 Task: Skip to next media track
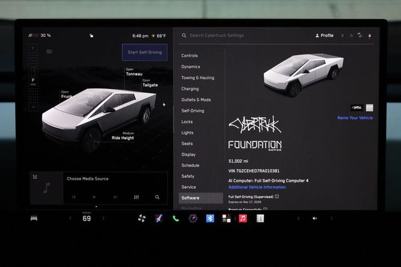point(115,197)
